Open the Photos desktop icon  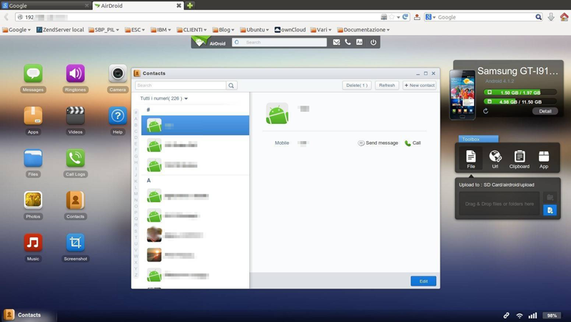pyautogui.click(x=33, y=200)
